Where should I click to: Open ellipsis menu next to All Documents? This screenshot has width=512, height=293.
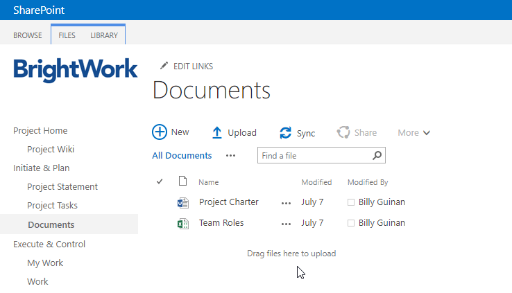tap(230, 156)
